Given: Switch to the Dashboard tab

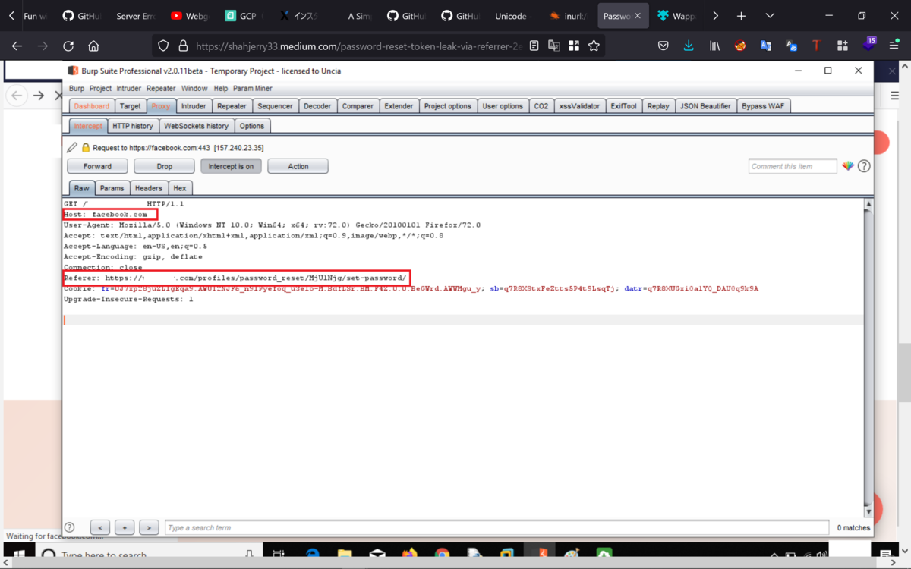Looking at the screenshot, I should tap(91, 106).
